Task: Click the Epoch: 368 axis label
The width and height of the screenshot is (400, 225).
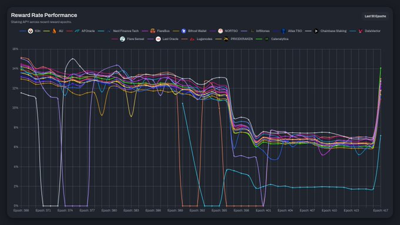Action: pyautogui.click(x=21, y=210)
